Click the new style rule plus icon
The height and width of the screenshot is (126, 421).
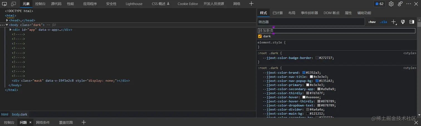tap(394, 22)
